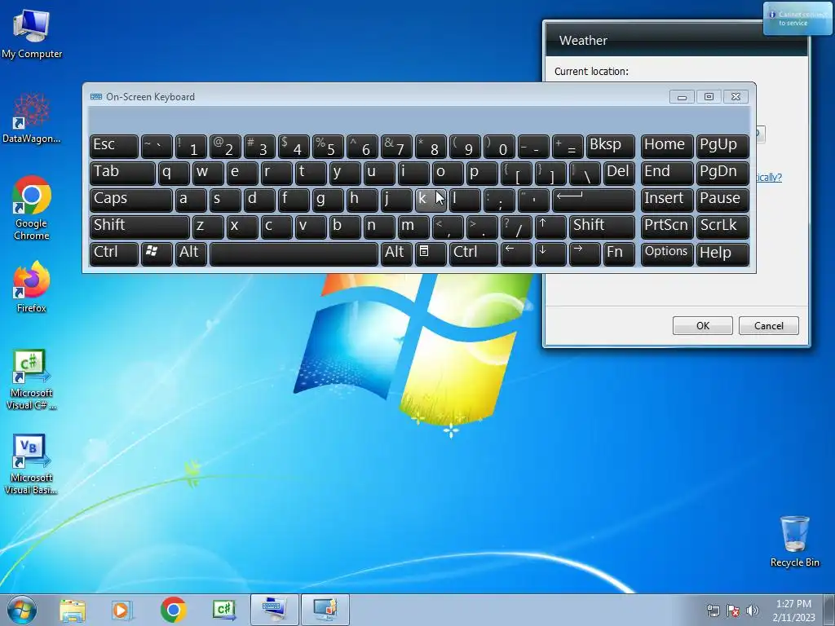Open Chrome from the taskbar
Viewport: 835px width, 626px height.
click(173, 610)
